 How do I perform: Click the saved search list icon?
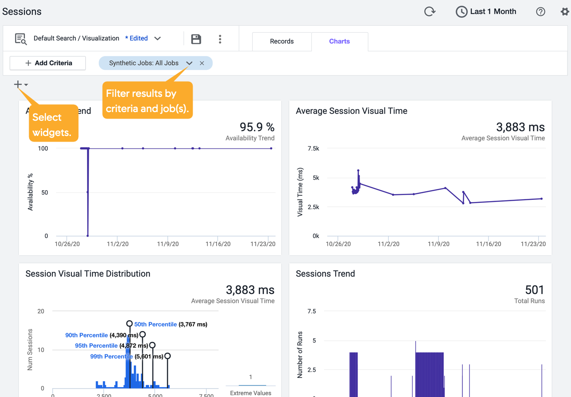(21, 39)
